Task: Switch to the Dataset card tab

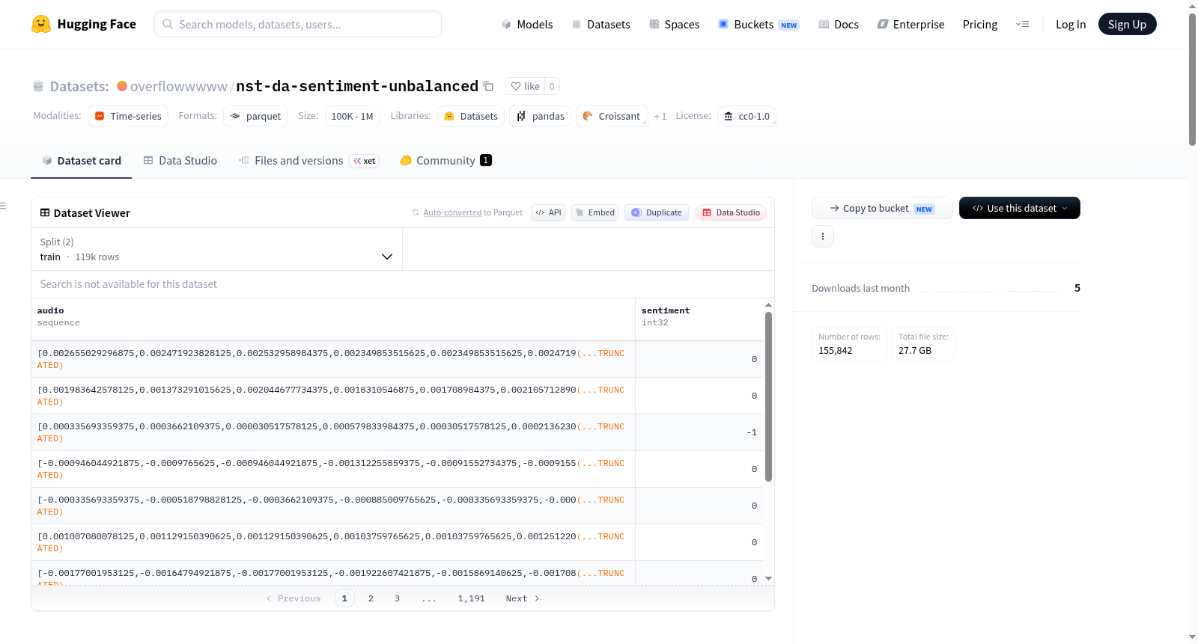Action: click(x=81, y=160)
